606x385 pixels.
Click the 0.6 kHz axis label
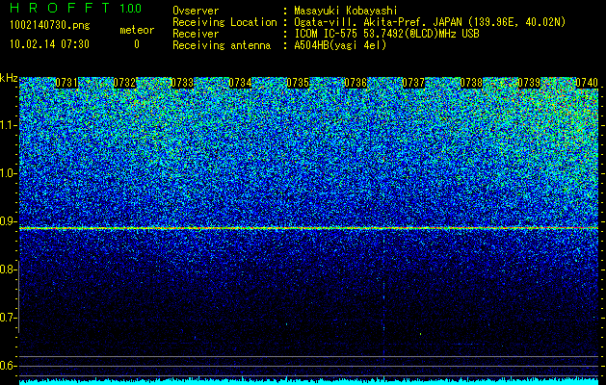pos(8,366)
